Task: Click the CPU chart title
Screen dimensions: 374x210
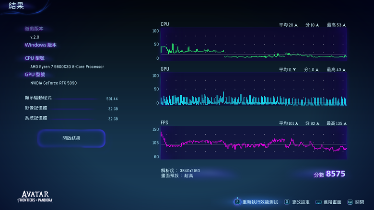Action: pyautogui.click(x=165, y=24)
